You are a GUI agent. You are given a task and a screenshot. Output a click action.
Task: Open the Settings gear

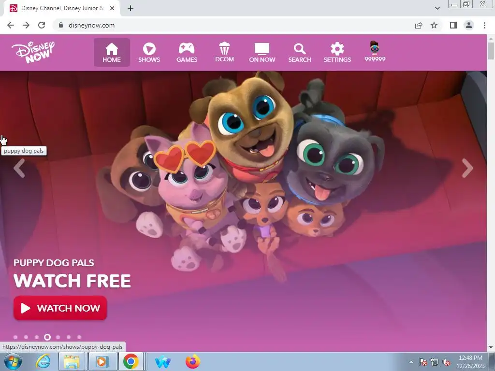click(337, 52)
